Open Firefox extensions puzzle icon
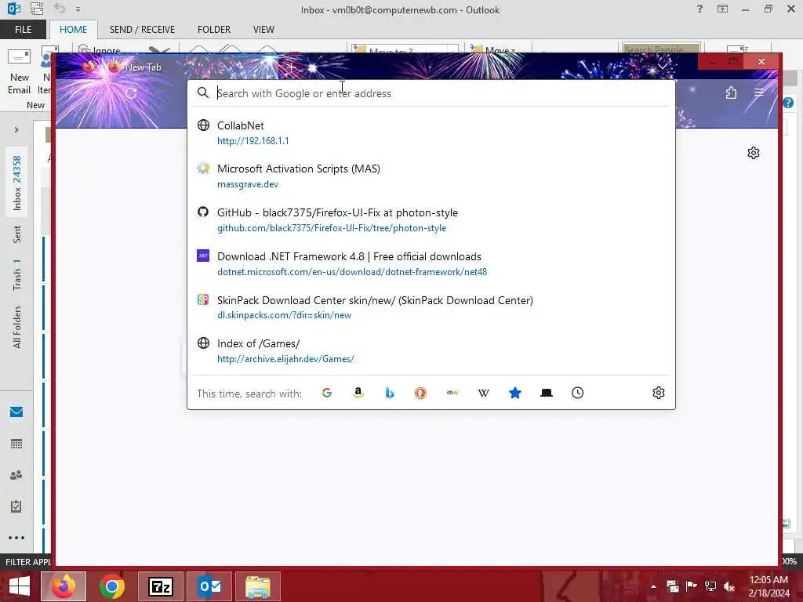This screenshot has width=803, height=602. (x=732, y=92)
